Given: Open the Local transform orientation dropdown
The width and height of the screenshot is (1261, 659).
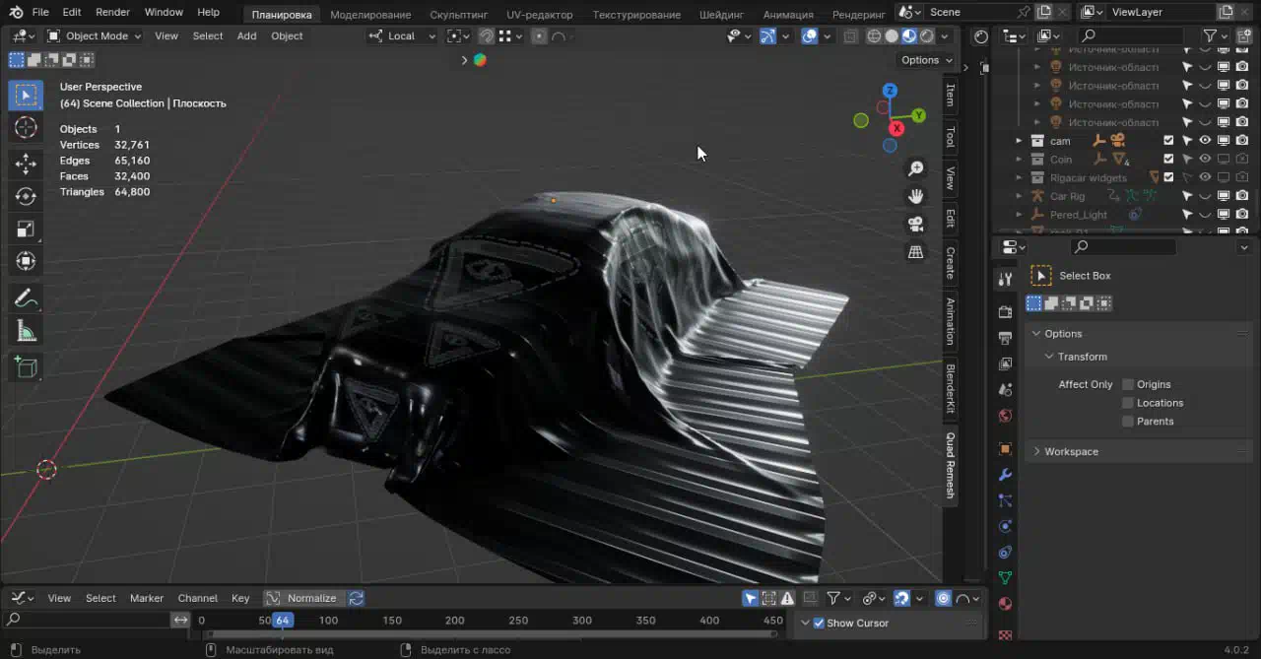Looking at the screenshot, I should coord(402,35).
